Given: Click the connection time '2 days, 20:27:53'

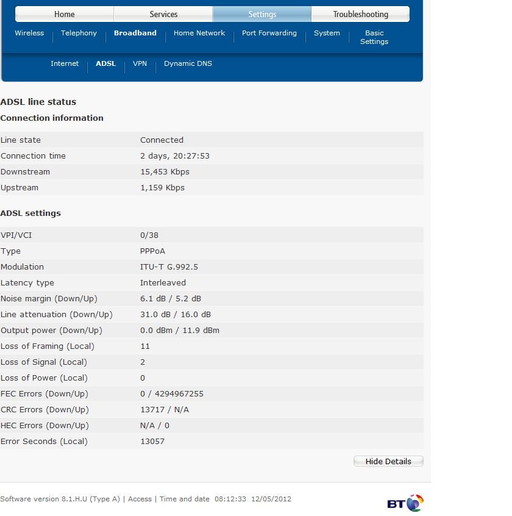Looking at the screenshot, I should click(x=175, y=156).
